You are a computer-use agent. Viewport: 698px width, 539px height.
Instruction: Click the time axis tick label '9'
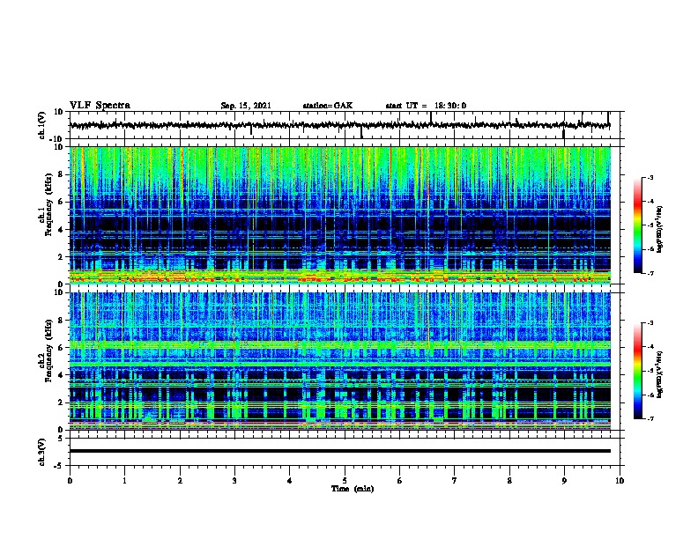564,481
